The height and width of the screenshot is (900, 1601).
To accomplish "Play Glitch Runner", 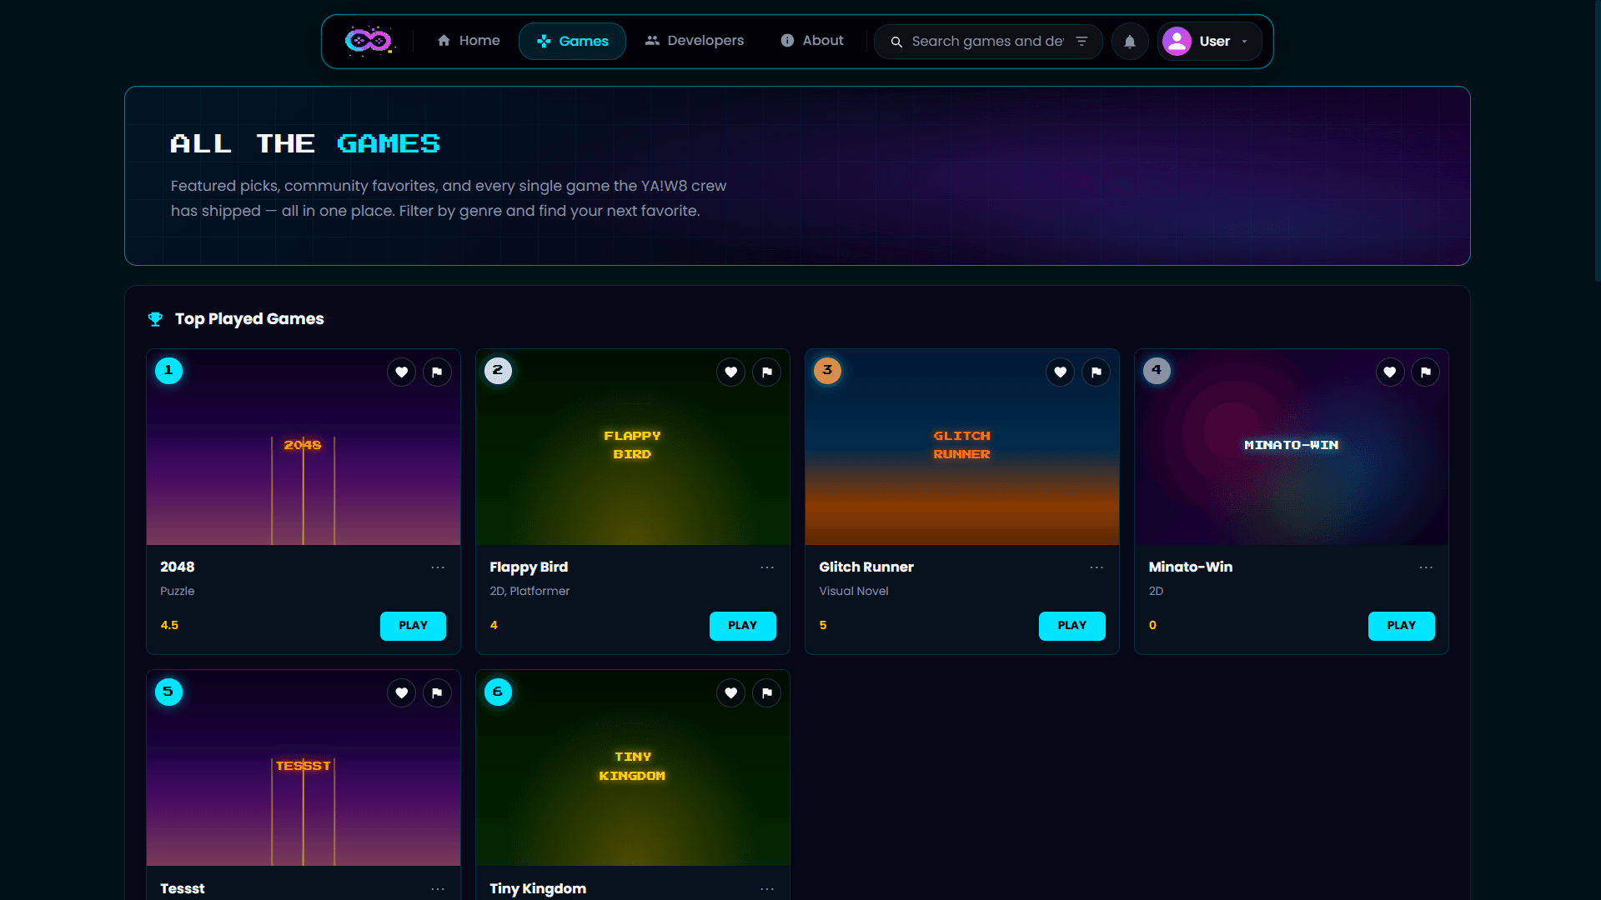I will 1072,626.
